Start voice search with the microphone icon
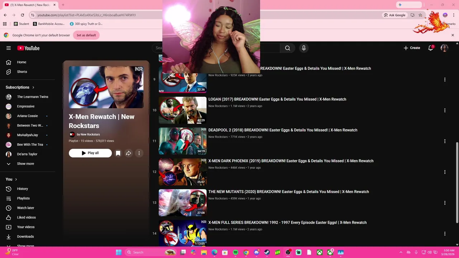The height and width of the screenshot is (258, 459). [304, 48]
